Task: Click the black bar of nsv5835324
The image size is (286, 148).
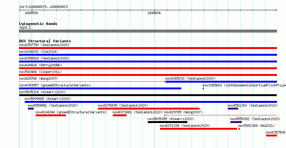Action: click(148, 95)
